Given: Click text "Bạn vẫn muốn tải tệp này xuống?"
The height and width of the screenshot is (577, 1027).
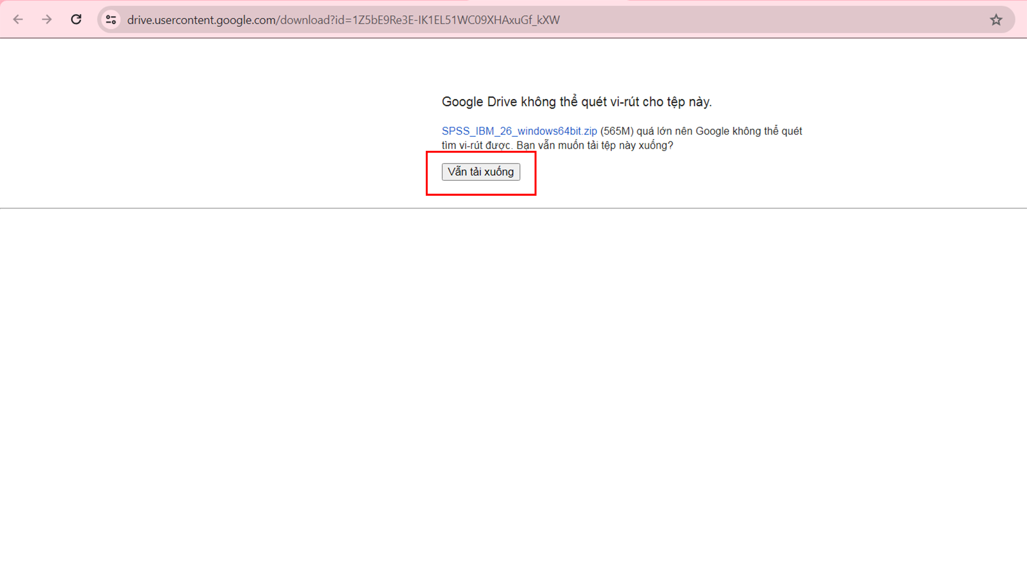Looking at the screenshot, I should pyautogui.click(x=595, y=145).
